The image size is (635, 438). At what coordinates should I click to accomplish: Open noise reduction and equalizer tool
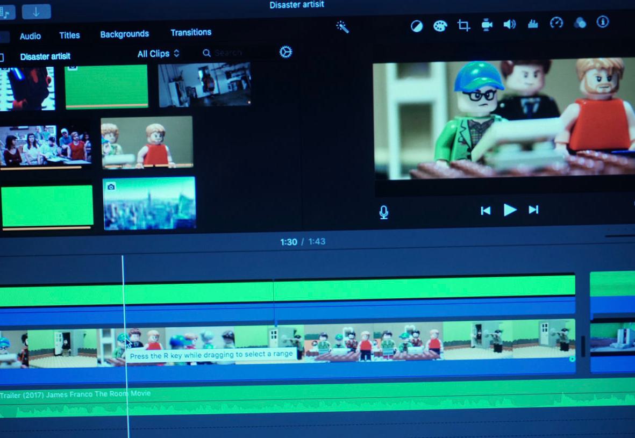pos(533,24)
